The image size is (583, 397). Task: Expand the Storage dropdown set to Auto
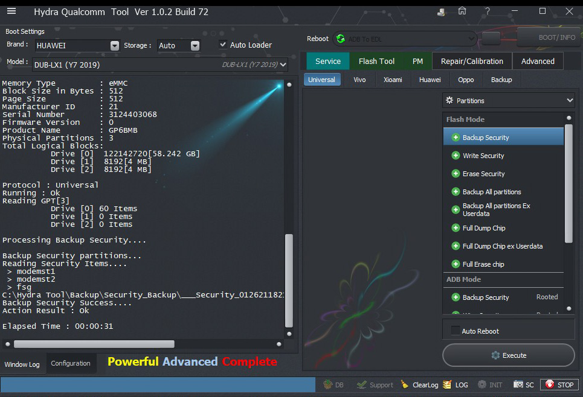click(x=195, y=46)
